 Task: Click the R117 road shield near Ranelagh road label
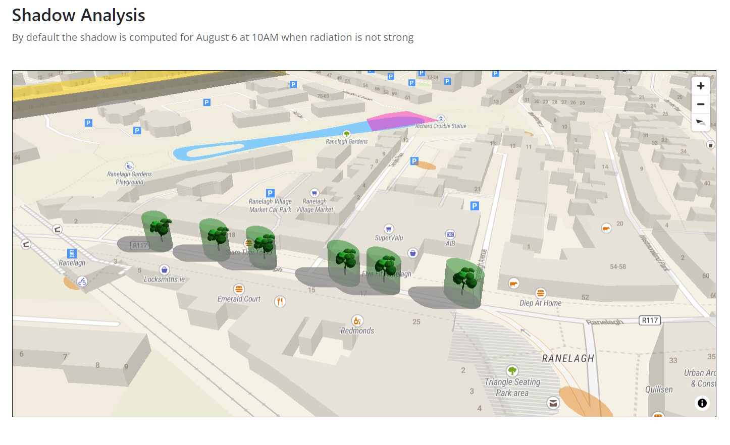pos(650,320)
